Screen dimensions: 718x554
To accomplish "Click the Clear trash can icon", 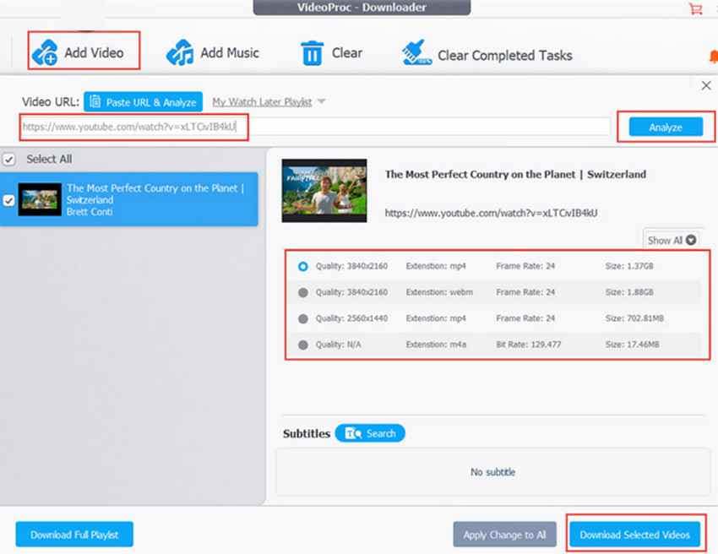I will tap(312, 53).
